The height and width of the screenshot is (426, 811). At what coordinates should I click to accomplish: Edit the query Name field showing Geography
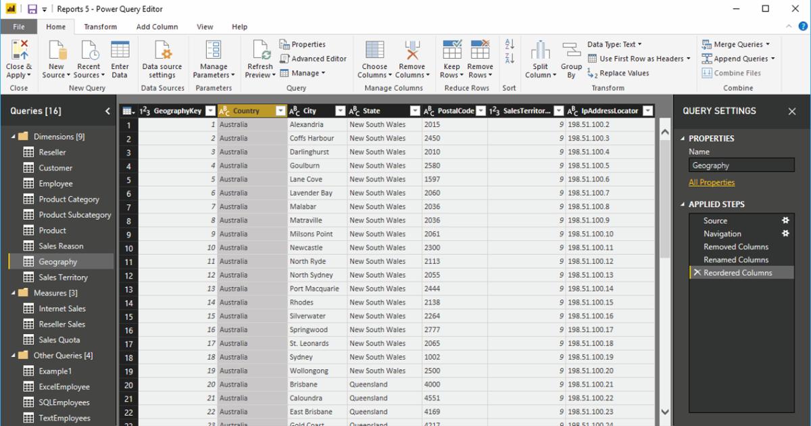pos(741,164)
